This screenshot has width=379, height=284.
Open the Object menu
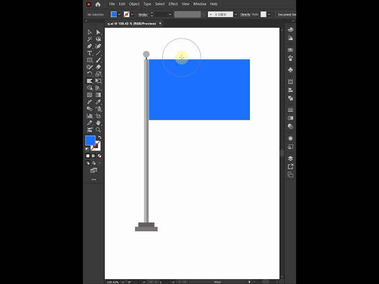pyautogui.click(x=134, y=4)
